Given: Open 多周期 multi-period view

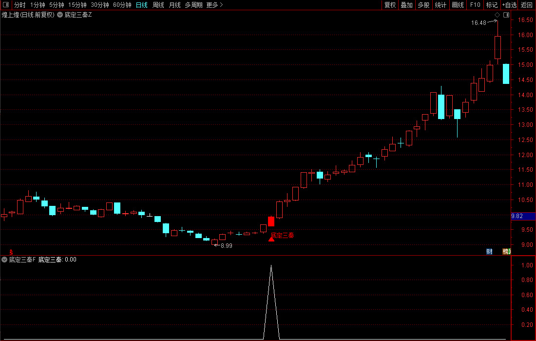Looking at the screenshot, I should [193, 5].
